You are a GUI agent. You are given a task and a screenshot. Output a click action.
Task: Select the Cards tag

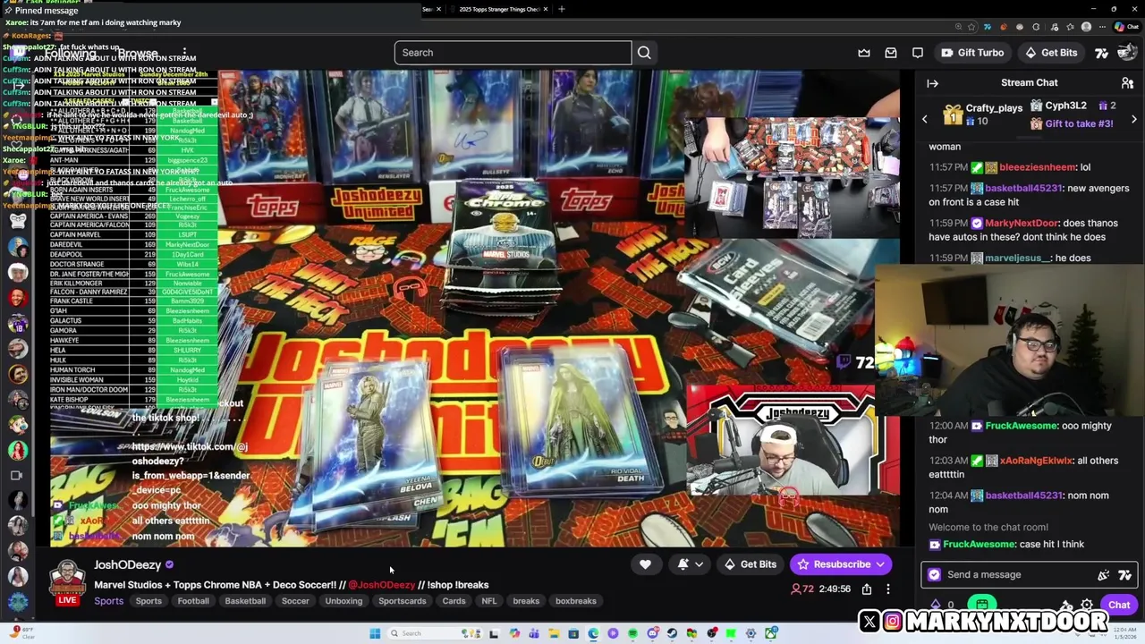454,601
